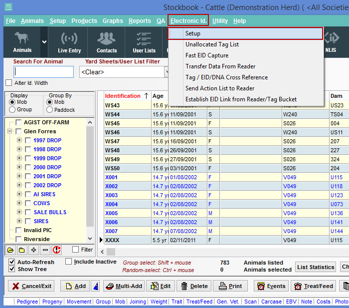
Task: Click the open-folder icon below tree
Action: [10, 250]
